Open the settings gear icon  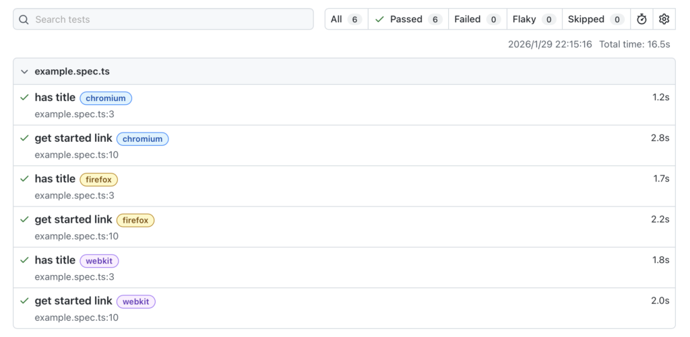pos(664,20)
